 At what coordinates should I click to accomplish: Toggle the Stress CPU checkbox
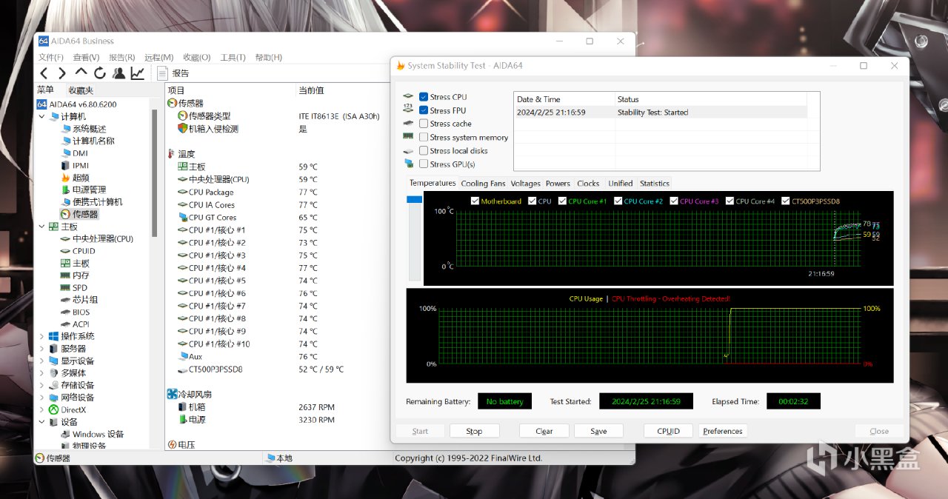coord(424,97)
